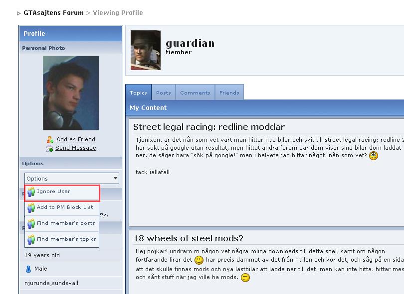Screen dimensions: 404x294
Task: Click the '19 years old' entry
Action: click(42, 255)
